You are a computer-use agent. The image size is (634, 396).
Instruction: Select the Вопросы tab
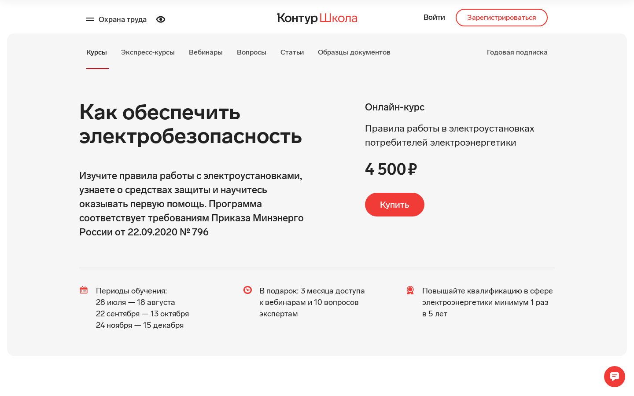251,52
